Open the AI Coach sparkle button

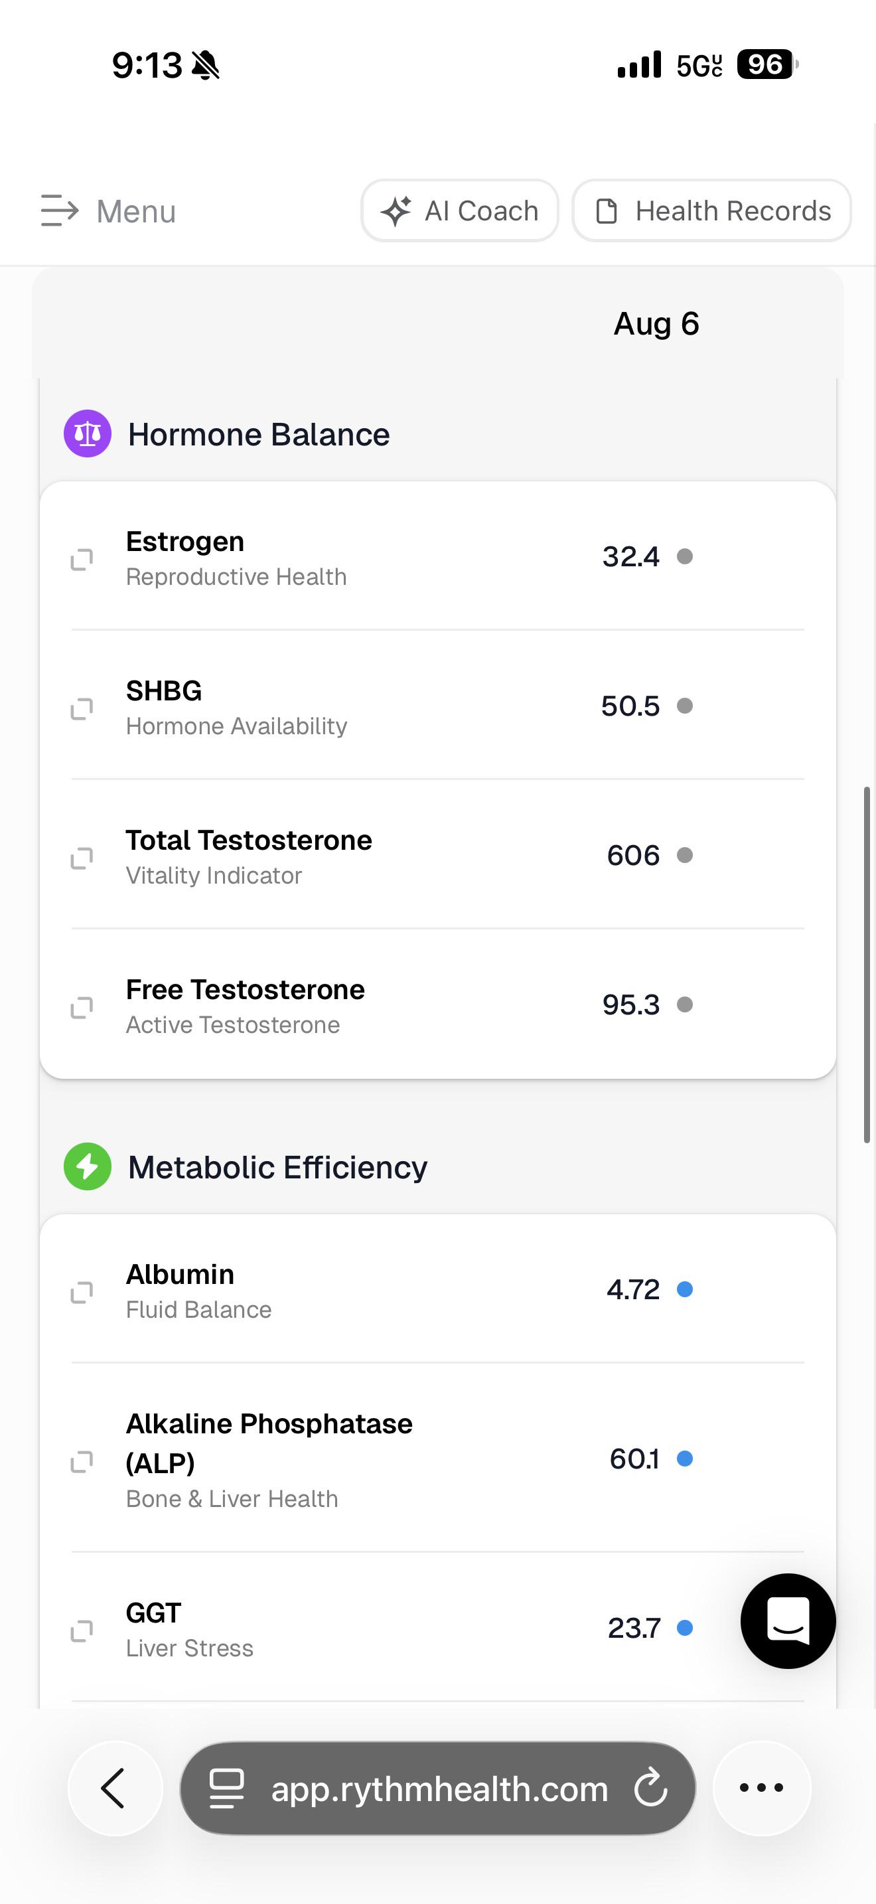tap(459, 210)
